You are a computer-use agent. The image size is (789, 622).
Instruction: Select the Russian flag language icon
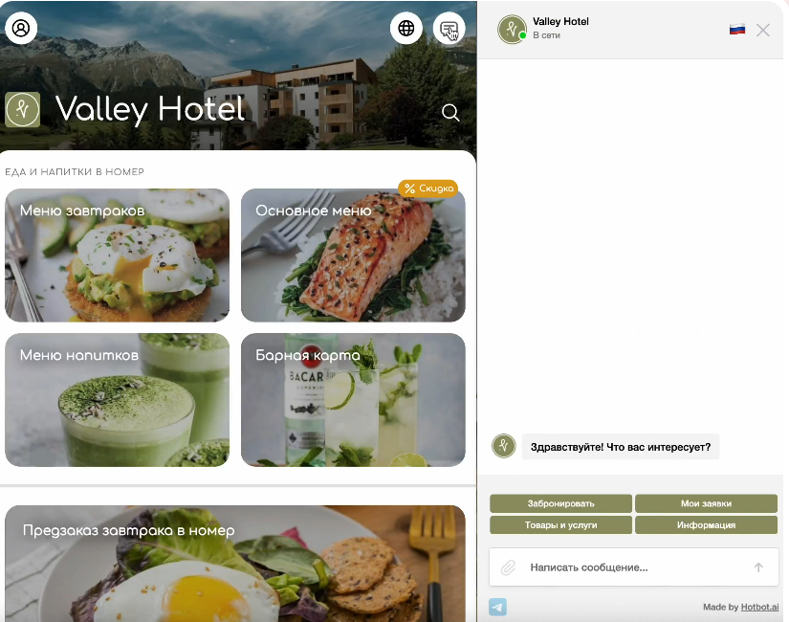[737, 30]
